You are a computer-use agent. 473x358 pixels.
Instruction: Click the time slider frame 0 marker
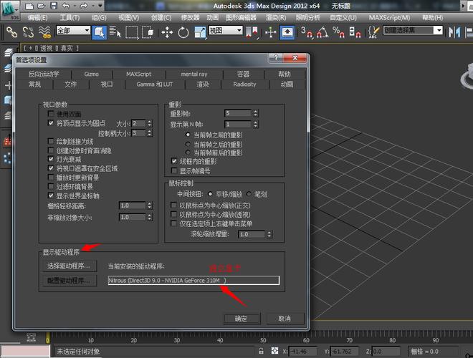(x=48, y=339)
